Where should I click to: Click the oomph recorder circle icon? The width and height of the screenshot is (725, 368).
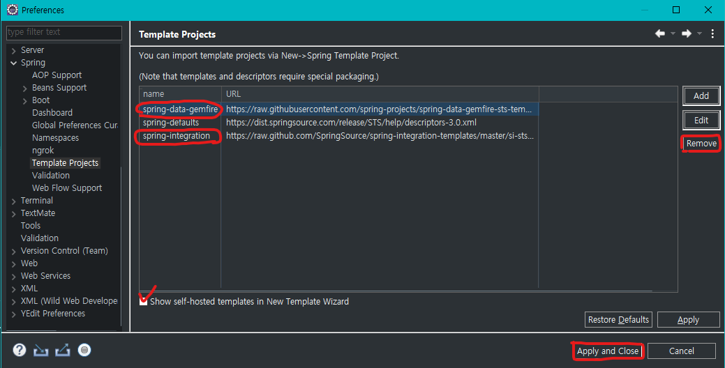[x=84, y=350]
